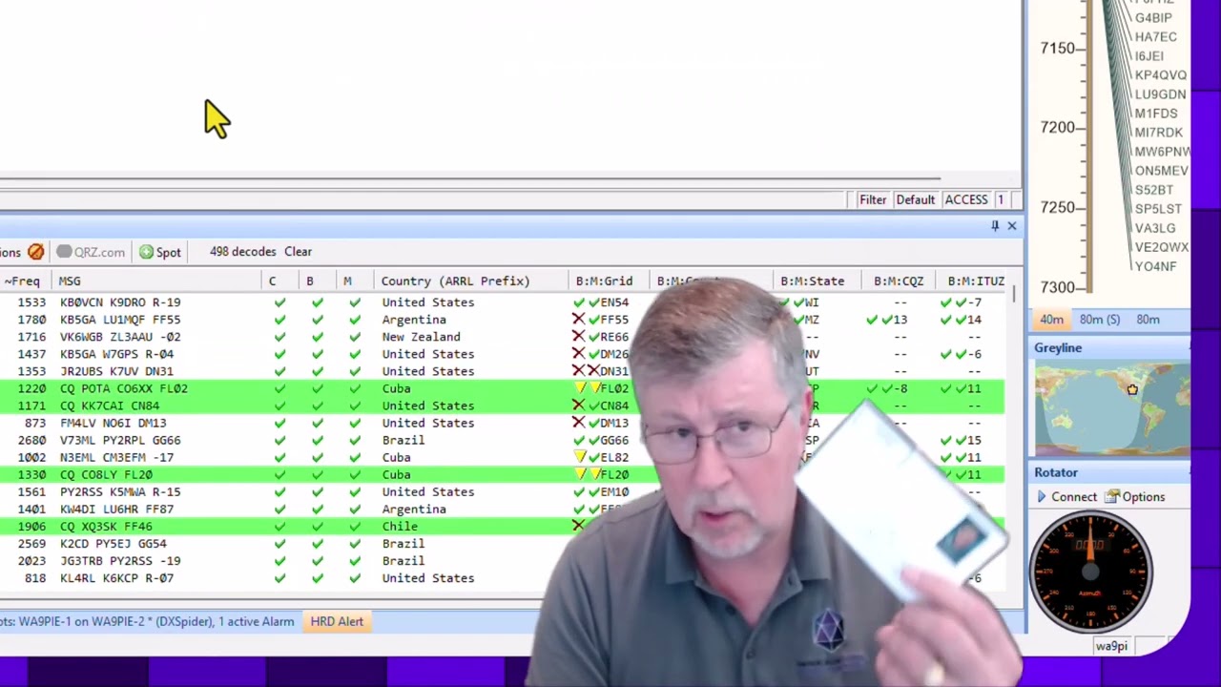Viewport: 1221px width, 687px height.
Task: Switch to the 80m band tab
Action: [x=1148, y=320]
